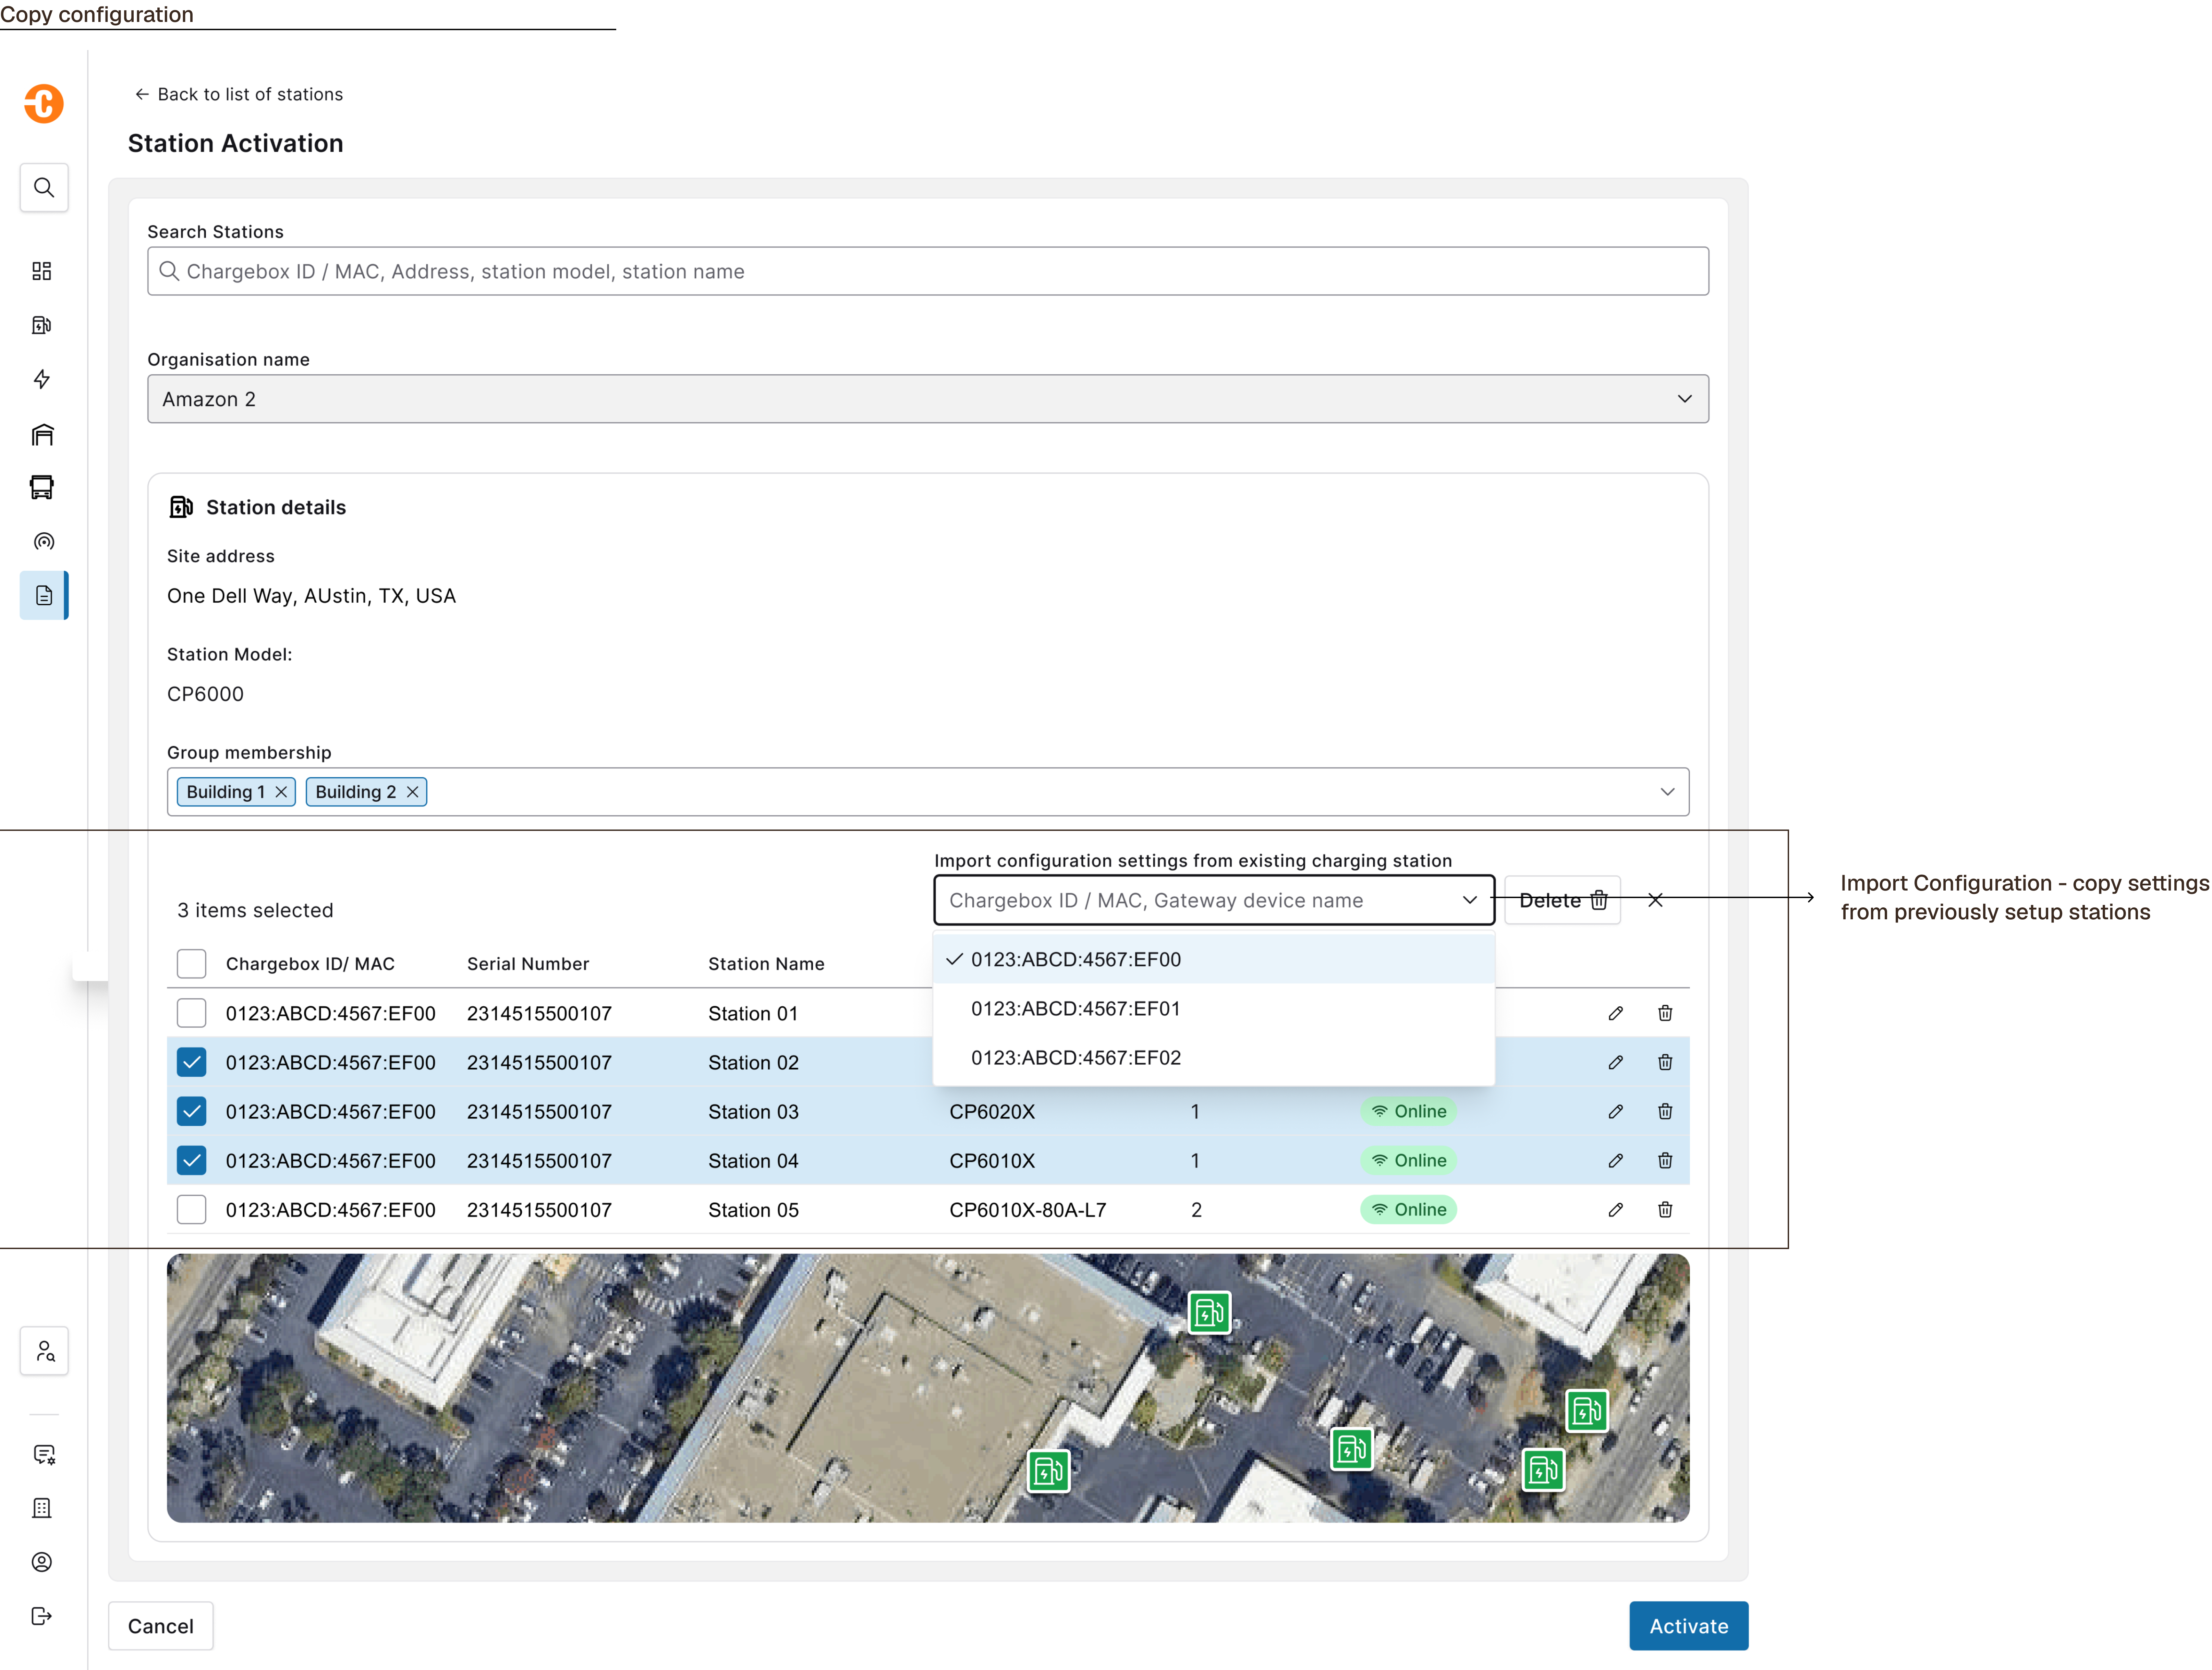Open the lightning bolt energy sidebar icon
This screenshot has width=2212, height=1670.
[x=42, y=379]
